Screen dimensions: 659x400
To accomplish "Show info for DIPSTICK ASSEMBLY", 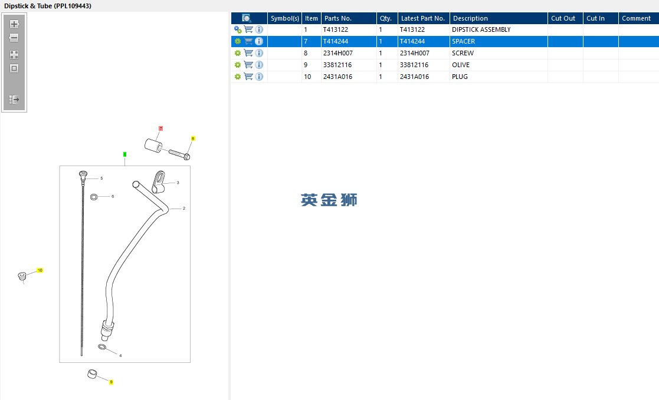I will click(x=259, y=29).
